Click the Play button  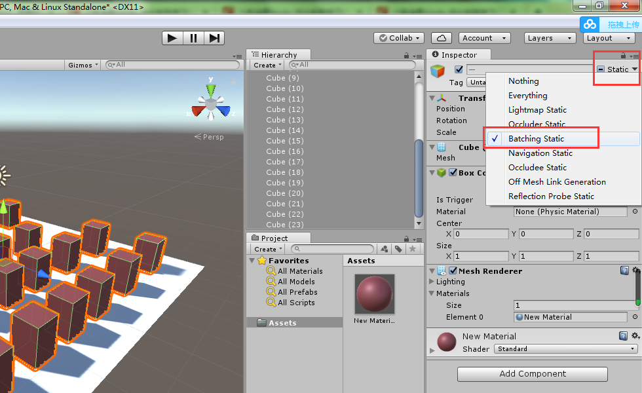pyautogui.click(x=172, y=38)
